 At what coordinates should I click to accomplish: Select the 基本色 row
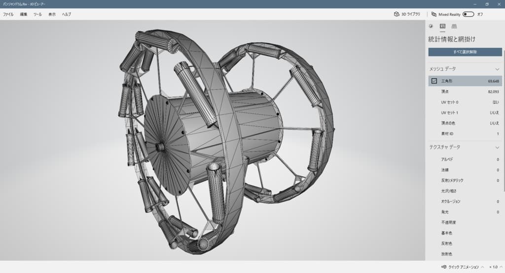click(465, 233)
